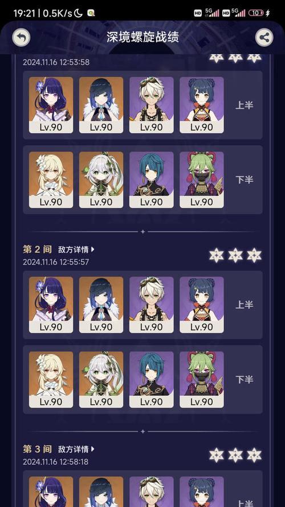Tap the back arrow icon
Image resolution: width=285 pixels, height=507 pixels.
coord(21,38)
